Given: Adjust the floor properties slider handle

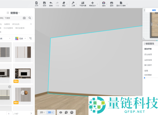Looking at the screenshot, I should (144, 78).
